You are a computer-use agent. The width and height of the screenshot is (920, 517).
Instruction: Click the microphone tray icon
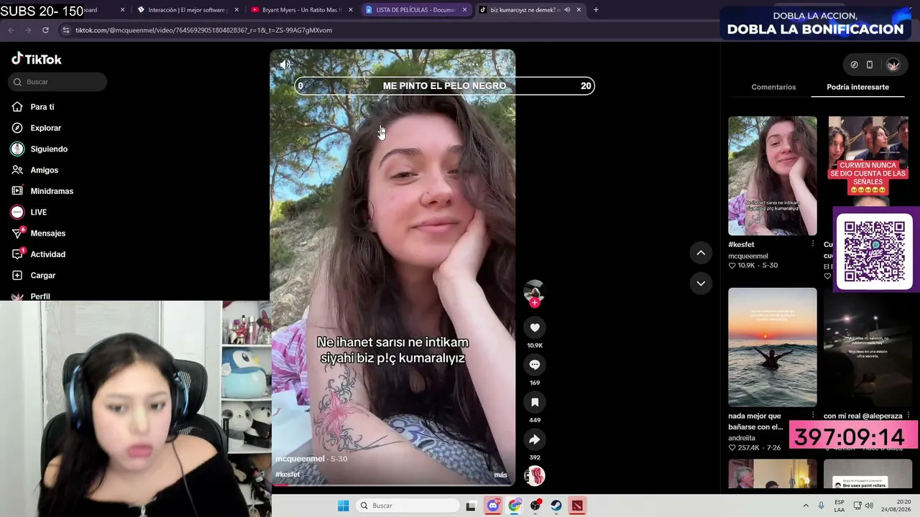coord(822,506)
